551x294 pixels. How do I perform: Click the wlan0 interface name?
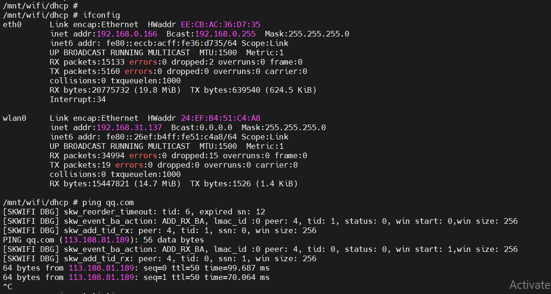pos(15,118)
